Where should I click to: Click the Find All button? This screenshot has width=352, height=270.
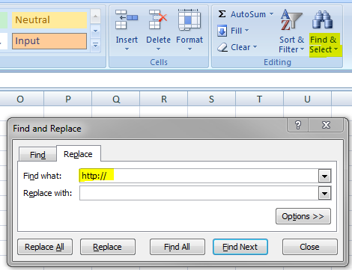(x=177, y=247)
